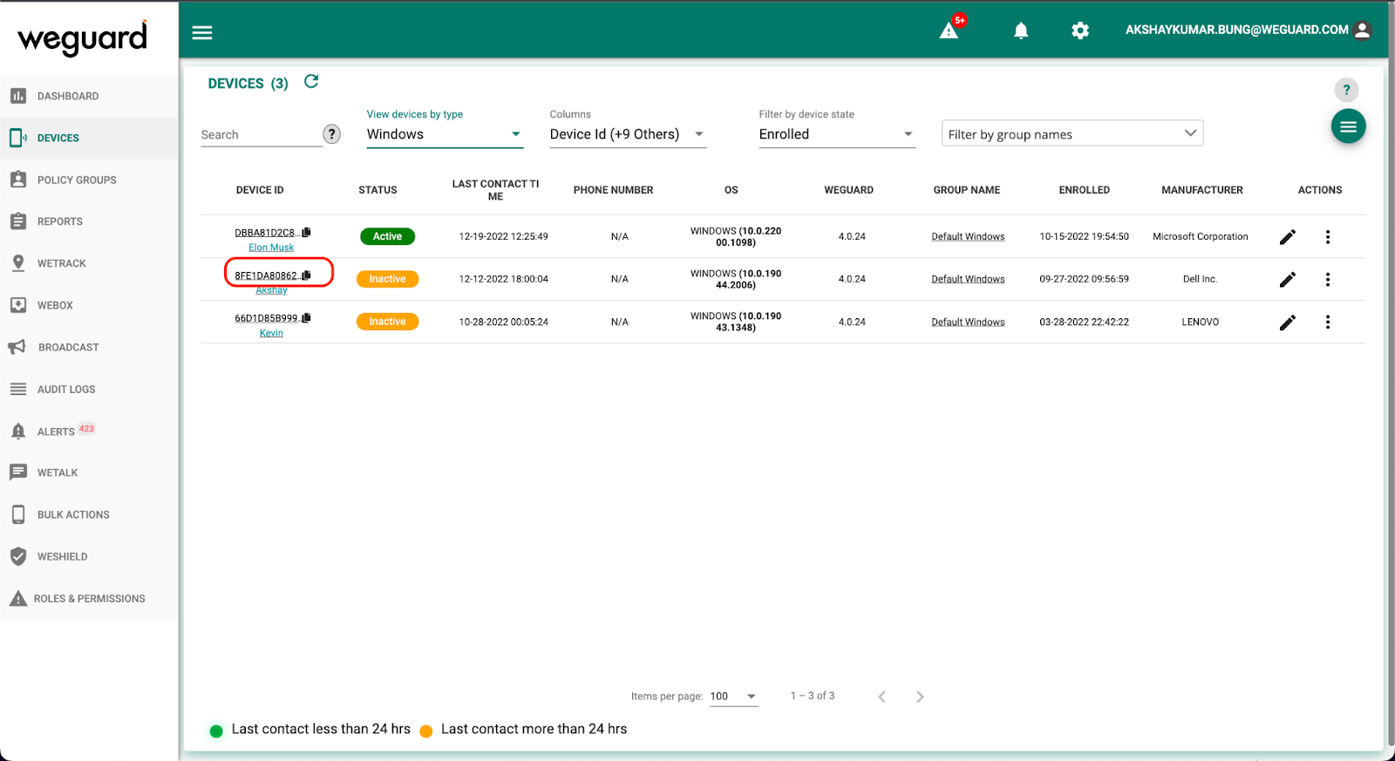
Task: Edit the Dell Inc. device
Action: tap(1288, 280)
